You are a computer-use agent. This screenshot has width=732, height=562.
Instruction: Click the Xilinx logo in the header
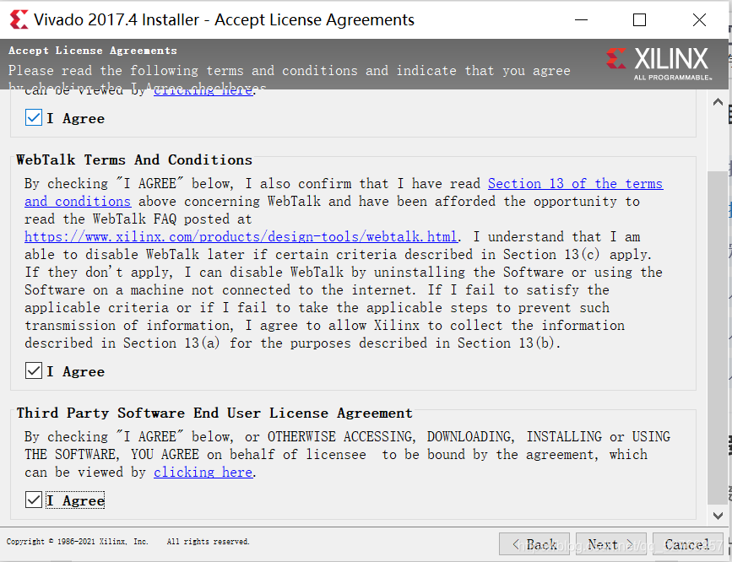click(659, 63)
